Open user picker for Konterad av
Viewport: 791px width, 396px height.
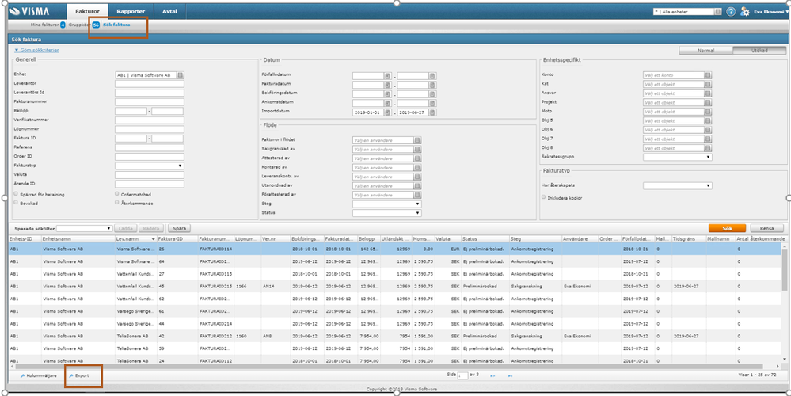click(x=418, y=167)
